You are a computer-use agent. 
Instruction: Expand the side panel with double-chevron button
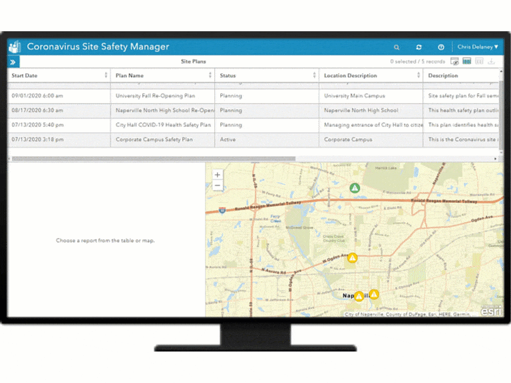click(x=13, y=62)
